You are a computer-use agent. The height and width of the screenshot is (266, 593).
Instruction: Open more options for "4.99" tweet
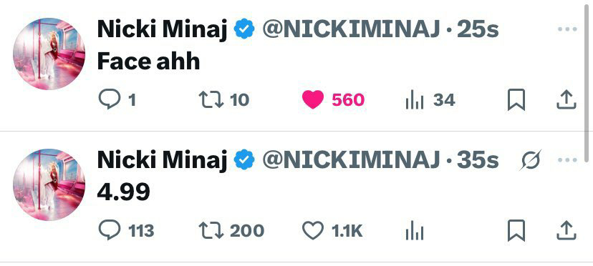[567, 160]
